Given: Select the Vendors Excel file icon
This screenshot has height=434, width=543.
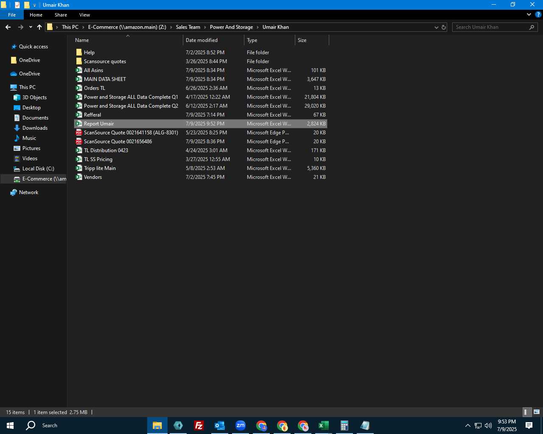Looking at the screenshot, I should (x=79, y=177).
